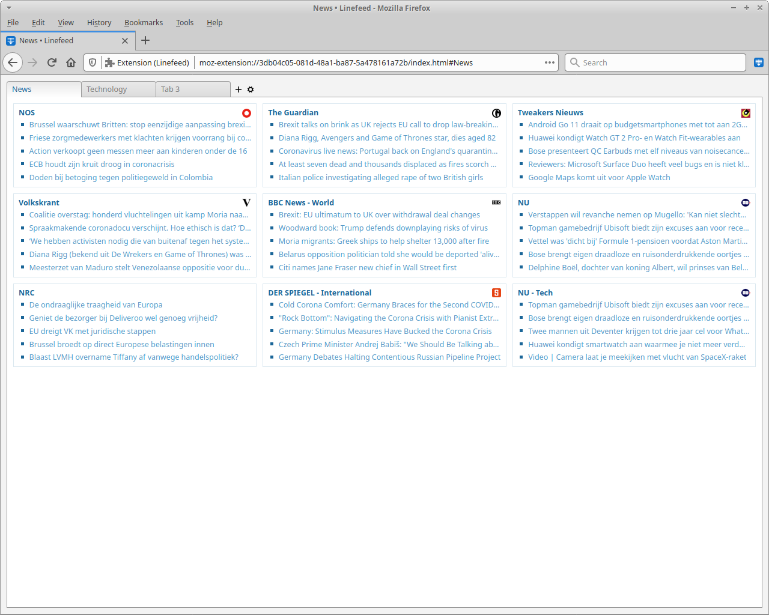Click the Volkskrant V favicon
Screen dimensions: 769x615
[246, 203]
